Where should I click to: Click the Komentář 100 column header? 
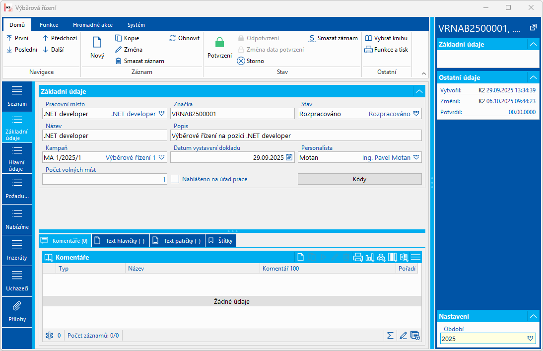[x=328, y=269]
